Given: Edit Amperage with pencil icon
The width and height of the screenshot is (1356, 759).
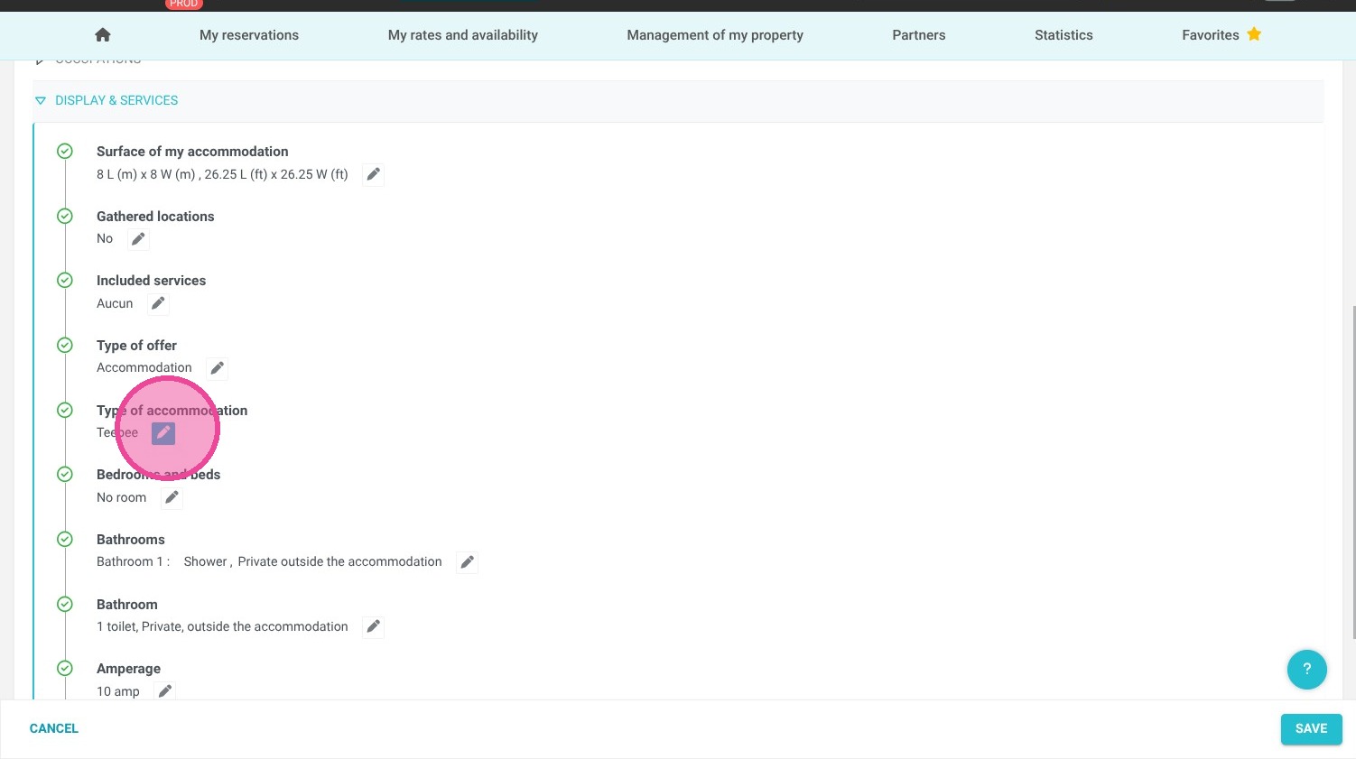Looking at the screenshot, I should click(x=165, y=691).
